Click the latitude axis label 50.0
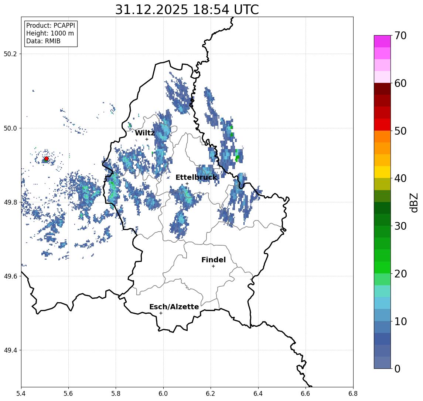 coord(10,128)
